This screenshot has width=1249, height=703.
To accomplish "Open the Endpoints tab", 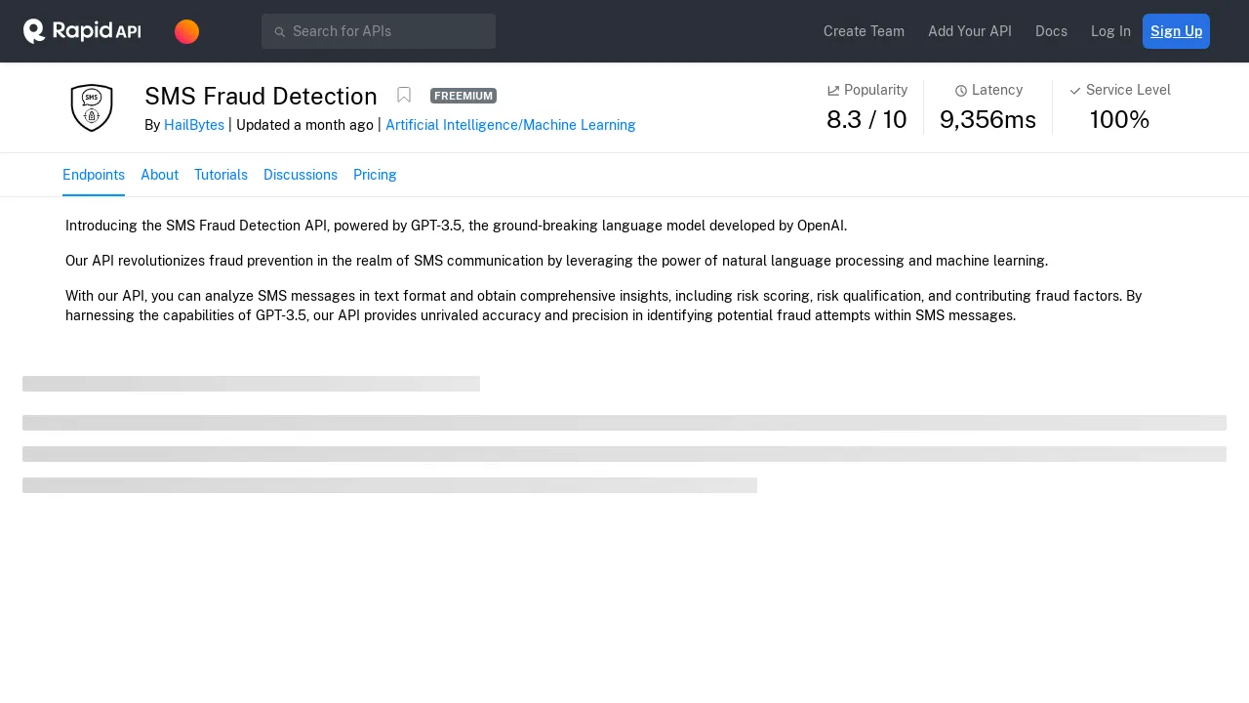I will pyautogui.click(x=94, y=175).
